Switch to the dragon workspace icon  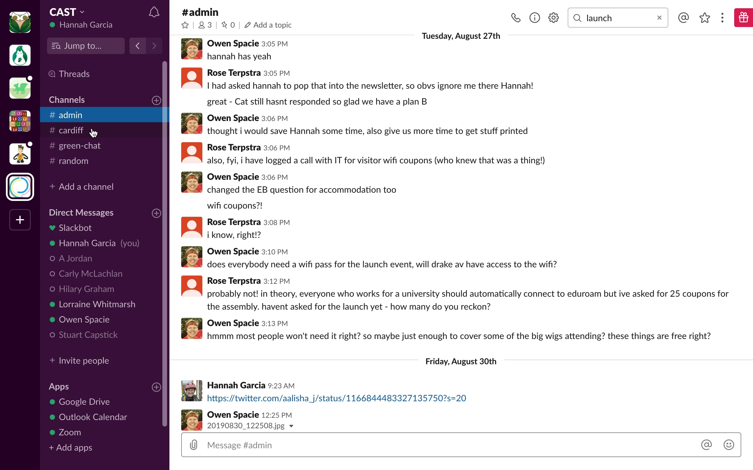(x=20, y=88)
